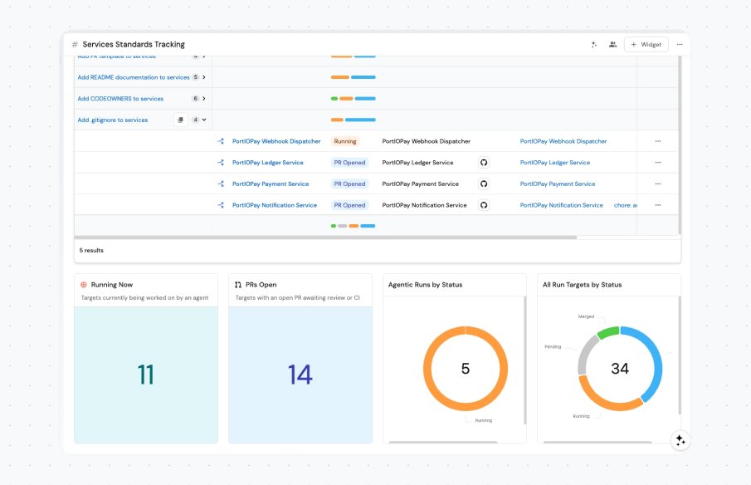Click the horizontal scrollbar under the table
751x485 pixels.
tap(325, 238)
